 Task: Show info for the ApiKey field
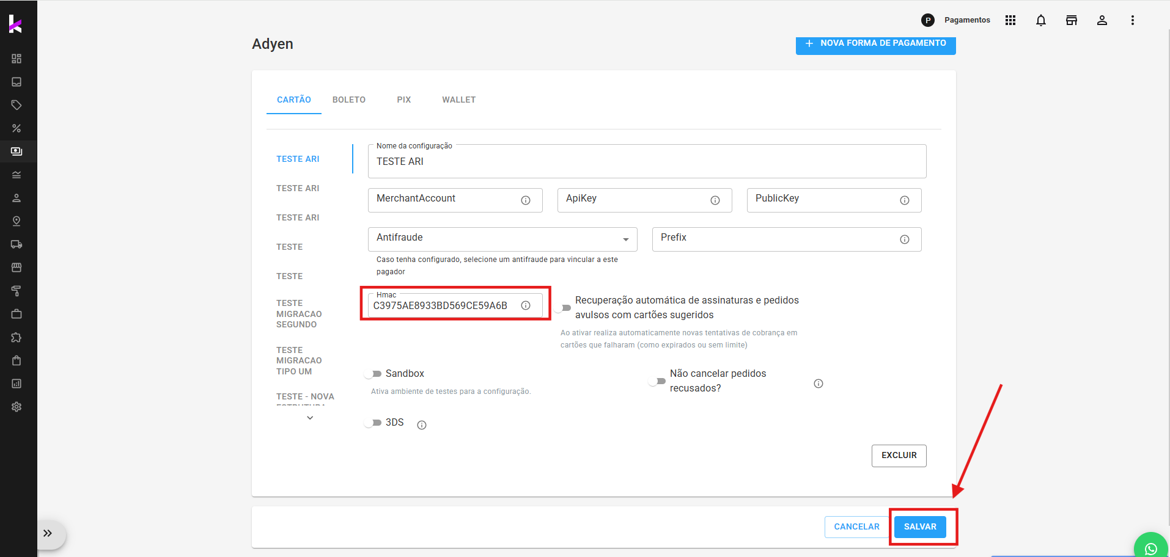click(715, 200)
